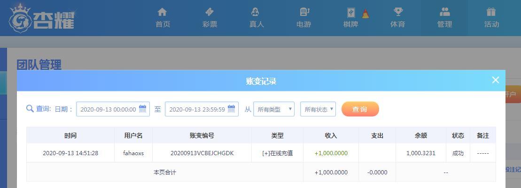Select the 电游 menu label

point(303,24)
